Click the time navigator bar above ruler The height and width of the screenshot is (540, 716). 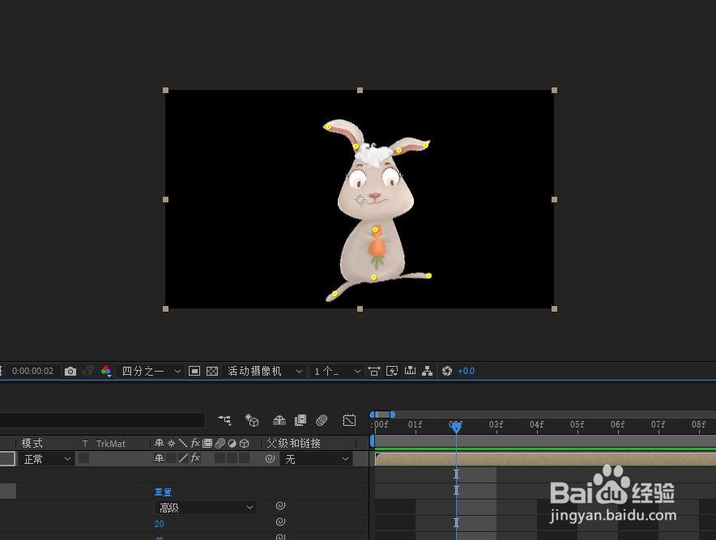click(x=382, y=415)
